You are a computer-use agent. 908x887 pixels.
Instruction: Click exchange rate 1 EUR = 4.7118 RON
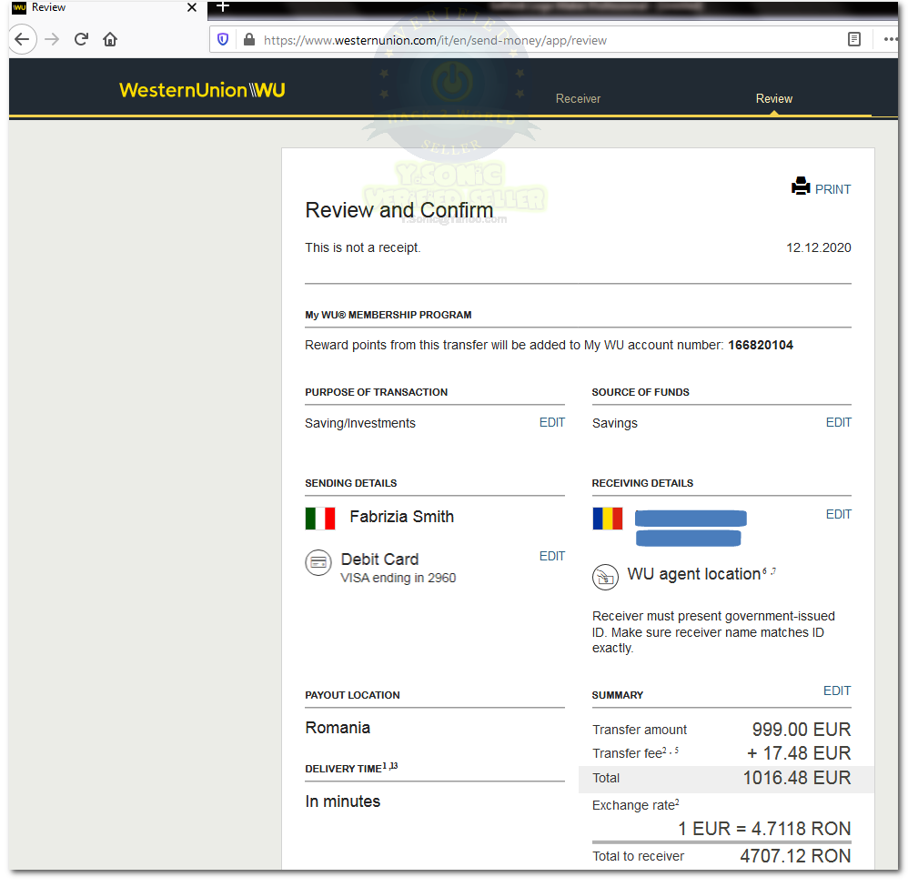click(764, 829)
